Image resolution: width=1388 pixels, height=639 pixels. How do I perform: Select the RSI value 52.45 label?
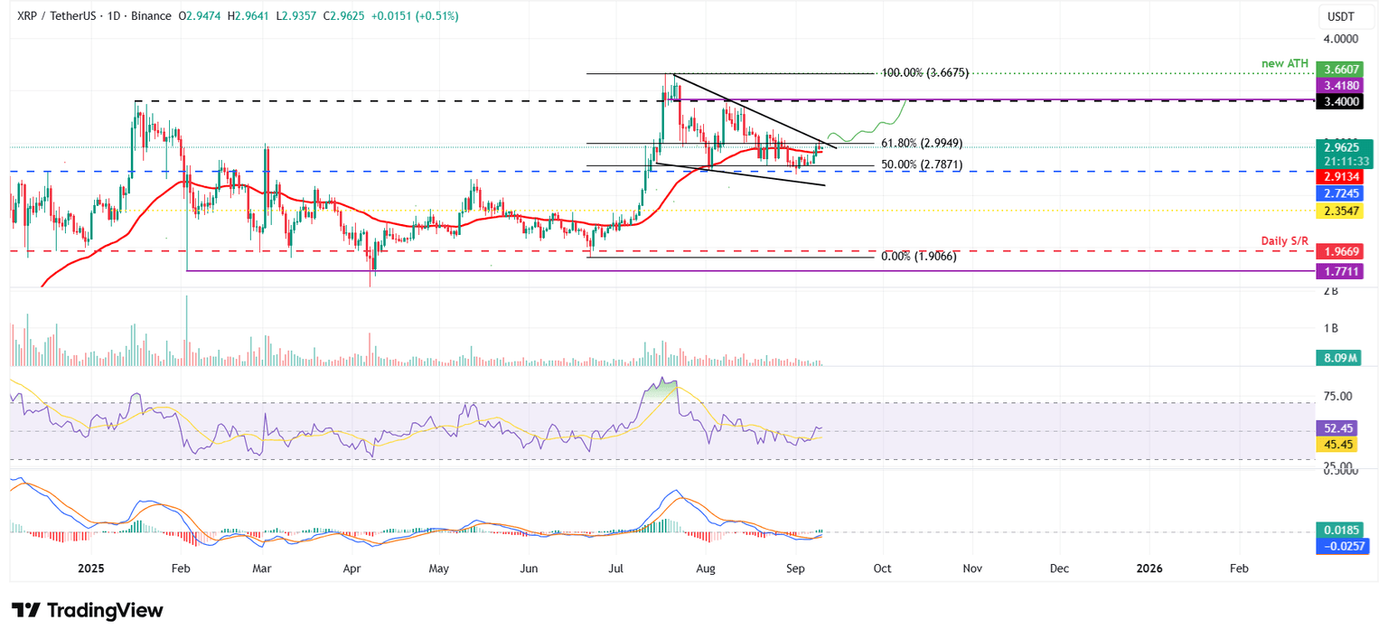point(1339,425)
